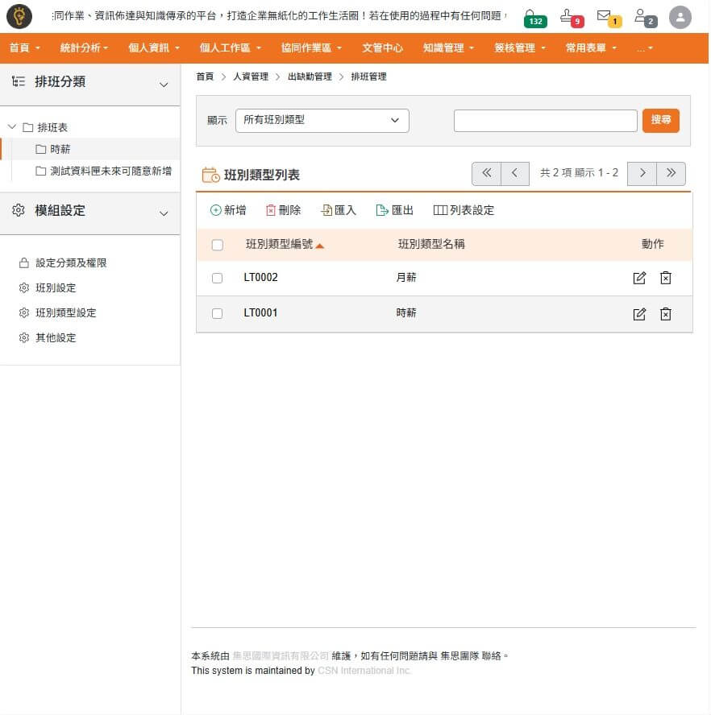Click the edit icon for row LT0002
The width and height of the screenshot is (711, 715).
pos(639,278)
